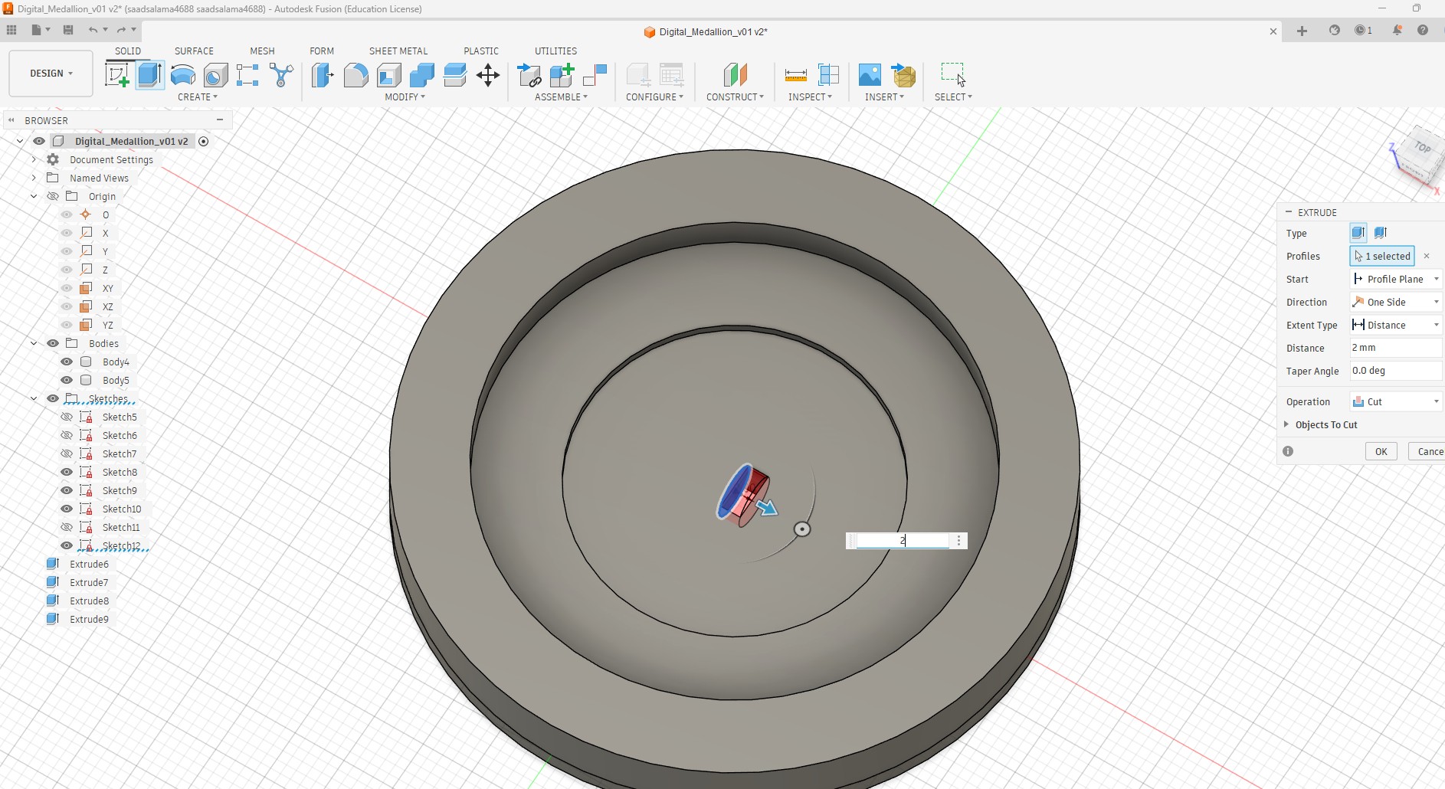
Task: Collapse the Origin folder
Action: pyautogui.click(x=34, y=196)
